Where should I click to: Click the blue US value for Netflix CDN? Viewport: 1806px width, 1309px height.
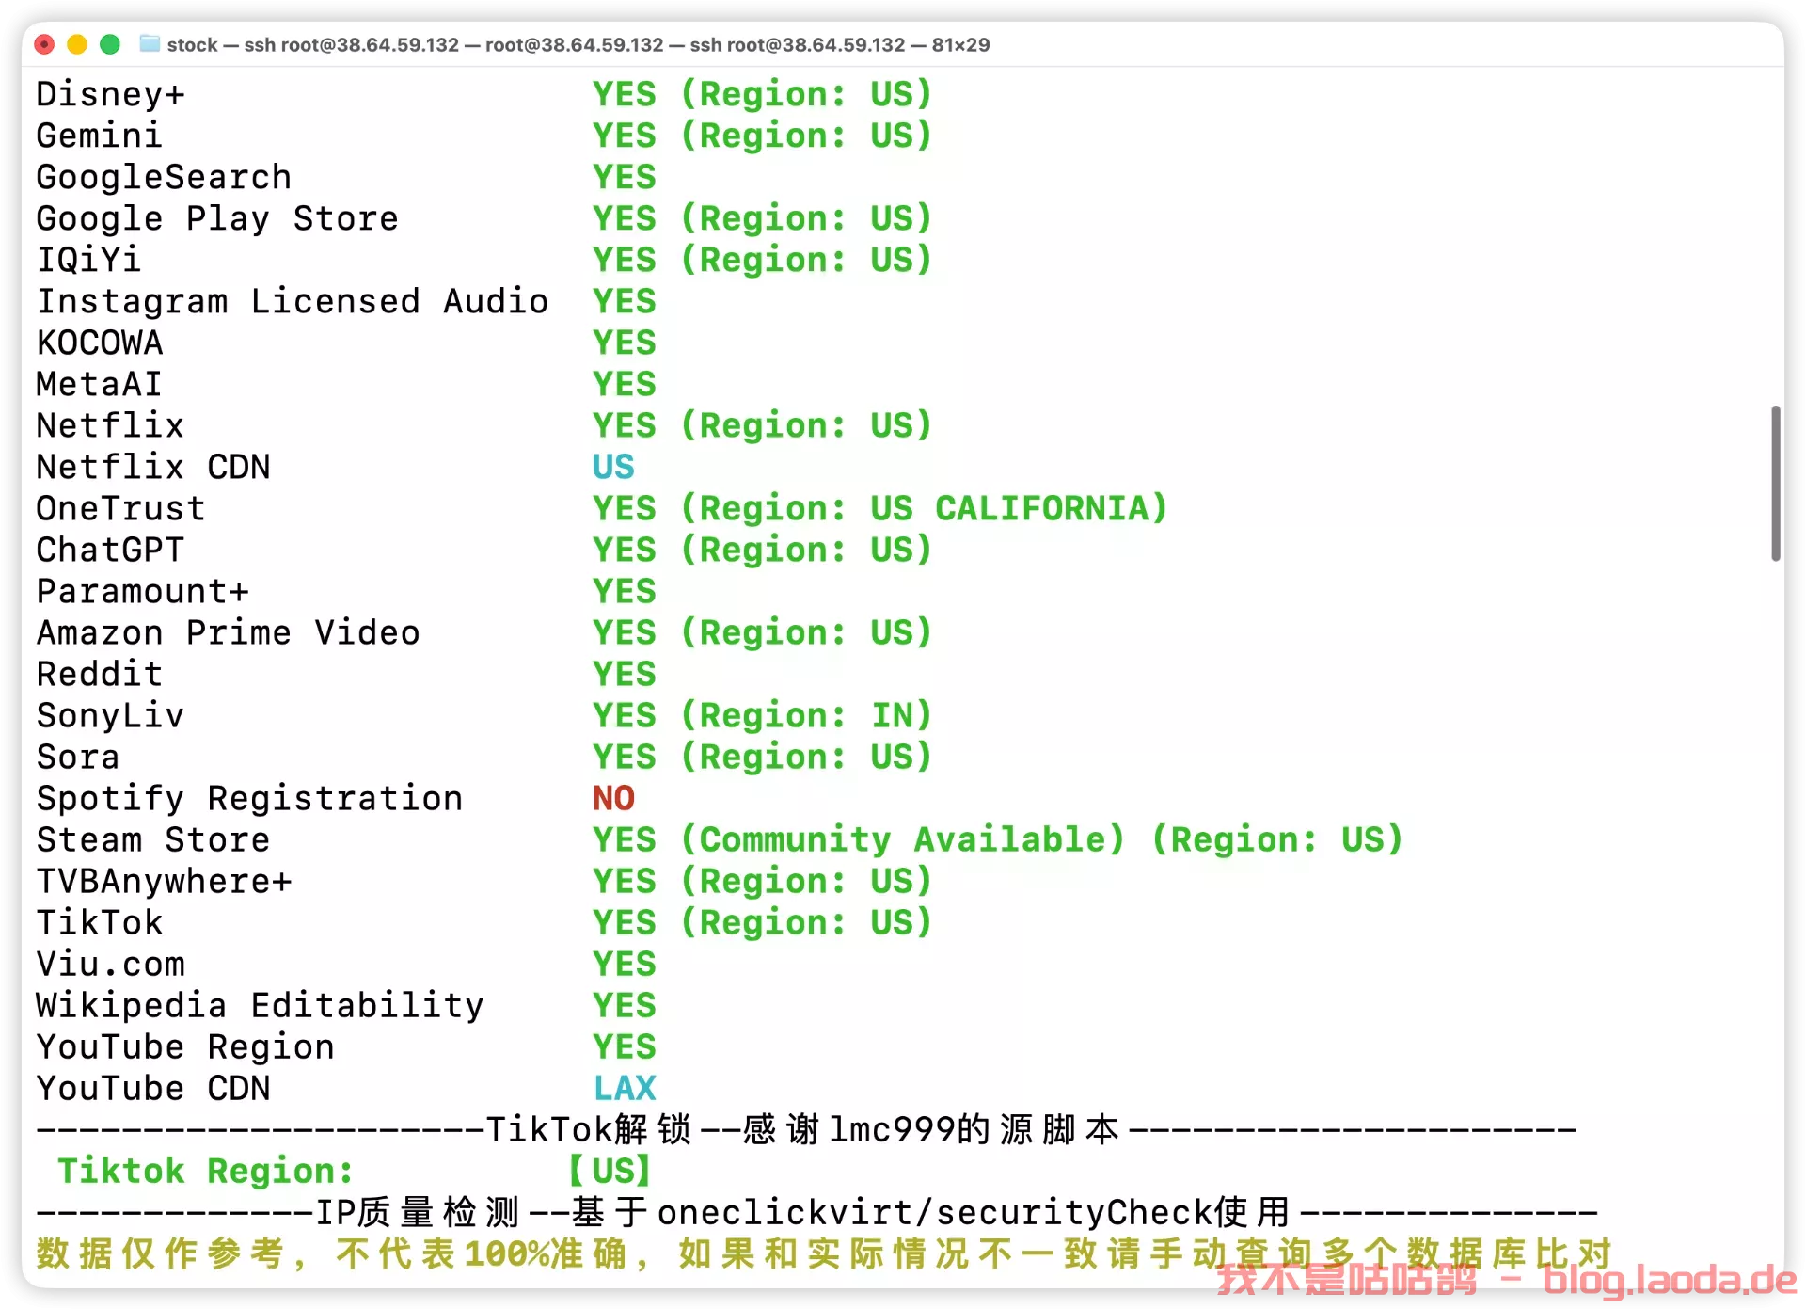tap(613, 467)
